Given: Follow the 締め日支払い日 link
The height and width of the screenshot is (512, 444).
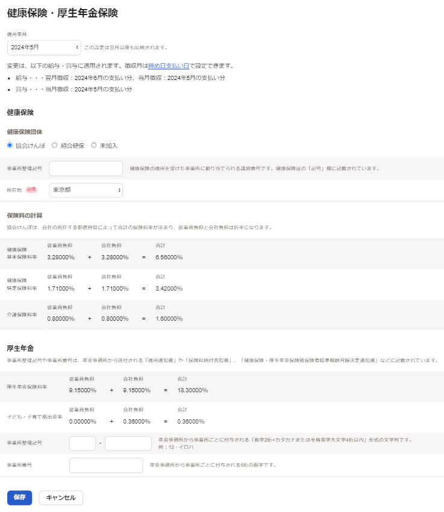Looking at the screenshot, I should [169, 66].
